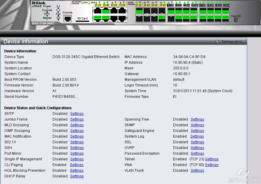The height and width of the screenshot is (184, 261).
Task: Open IGMP Snooping Settings
Action: 77,131
